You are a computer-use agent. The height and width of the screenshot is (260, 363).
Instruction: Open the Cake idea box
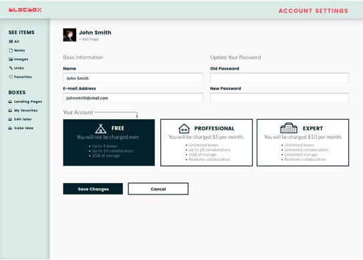click(x=21, y=128)
